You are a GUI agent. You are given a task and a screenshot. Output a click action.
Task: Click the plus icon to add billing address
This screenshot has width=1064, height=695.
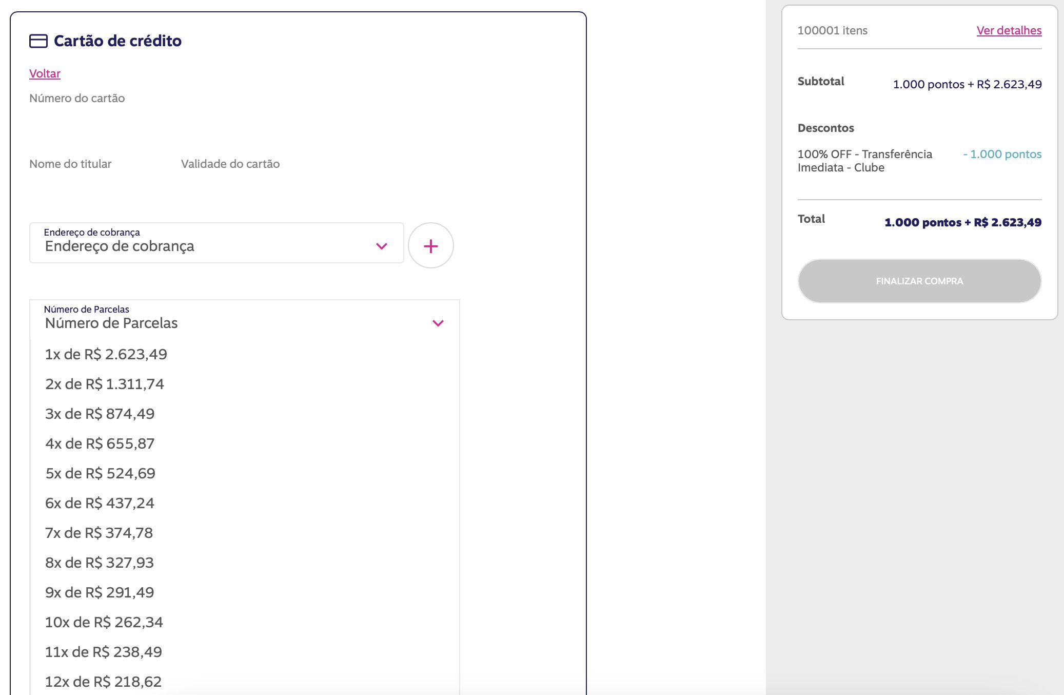point(430,246)
